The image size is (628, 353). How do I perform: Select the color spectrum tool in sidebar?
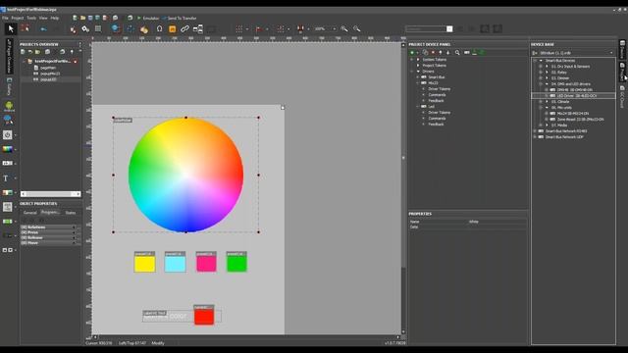tap(7, 149)
